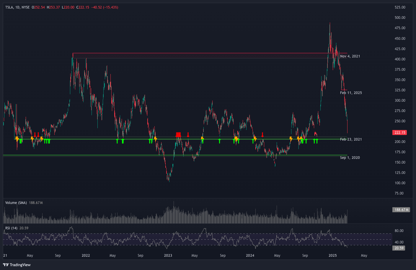
Task: Click the 375.00 price axis label
Action: pyautogui.click(x=400, y=70)
